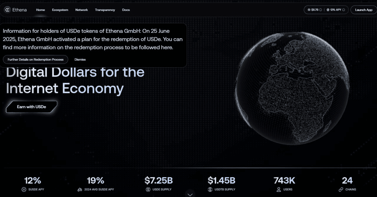The image size is (377, 197).
Task: Click the Ethena logo icon
Action: pos(7,10)
